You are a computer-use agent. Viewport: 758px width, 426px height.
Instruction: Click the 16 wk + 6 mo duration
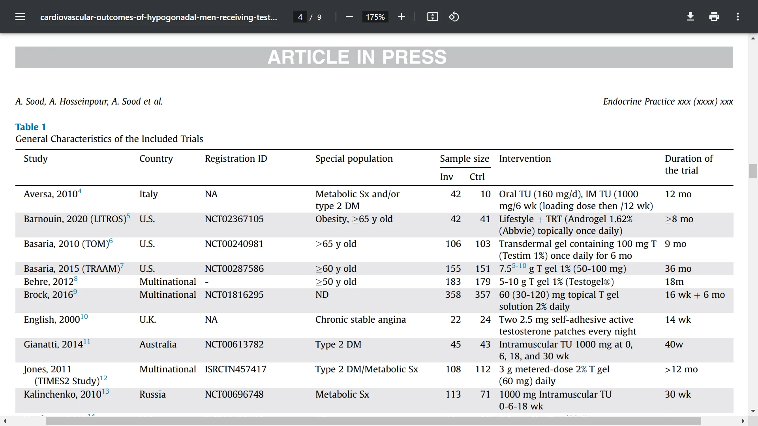[695, 295]
